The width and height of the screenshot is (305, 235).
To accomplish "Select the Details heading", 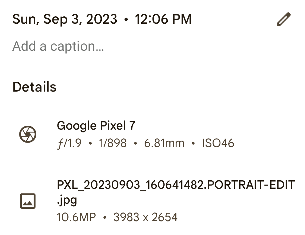I will [35, 87].
